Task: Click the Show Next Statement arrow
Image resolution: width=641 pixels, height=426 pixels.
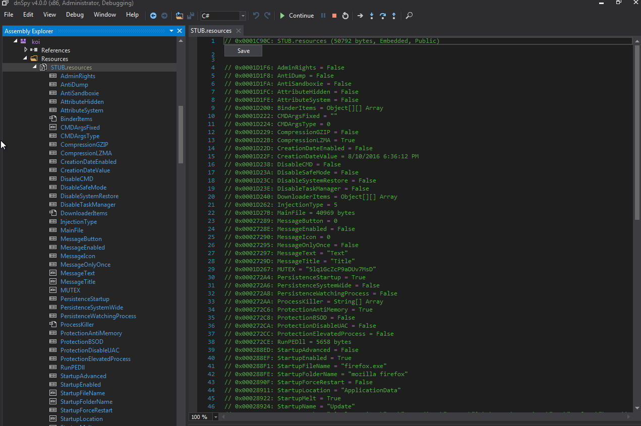Action: 360,16
